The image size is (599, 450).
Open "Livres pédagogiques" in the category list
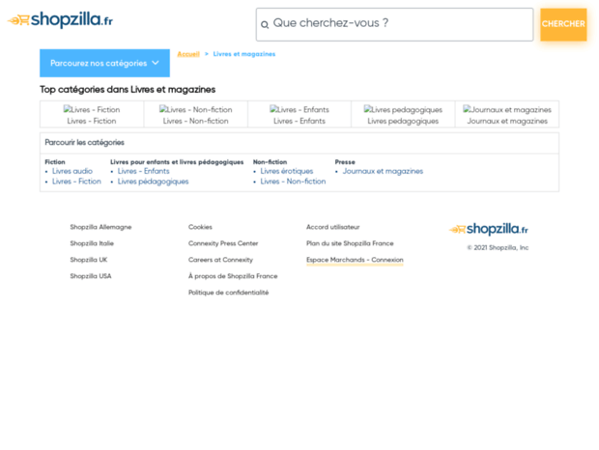coord(154,182)
